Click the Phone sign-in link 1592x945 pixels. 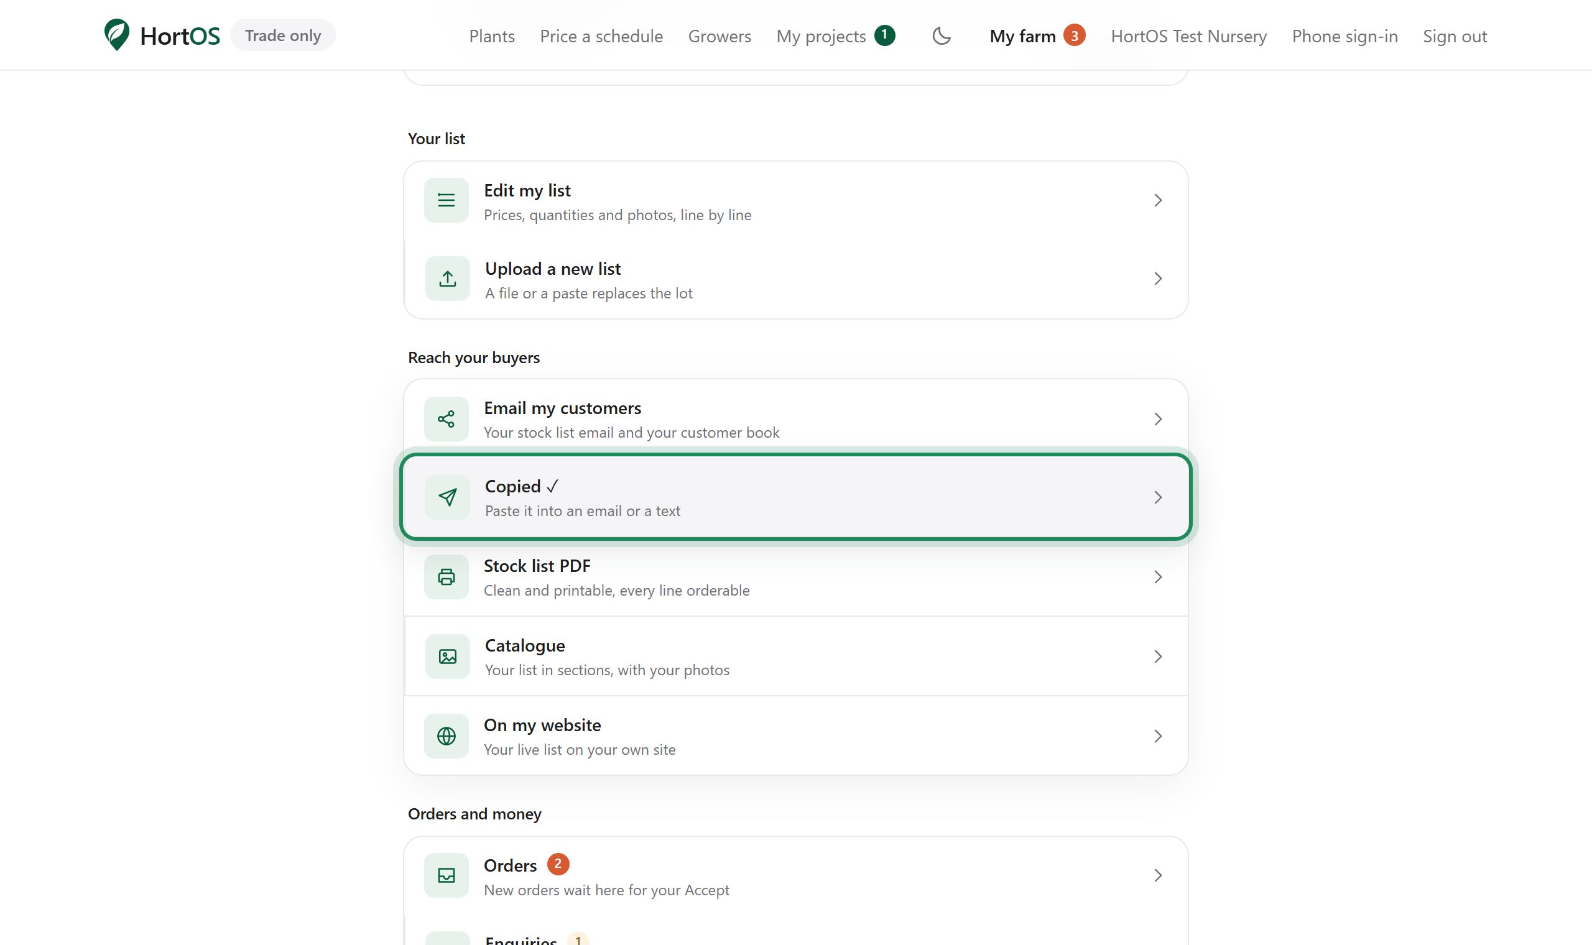point(1344,36)
